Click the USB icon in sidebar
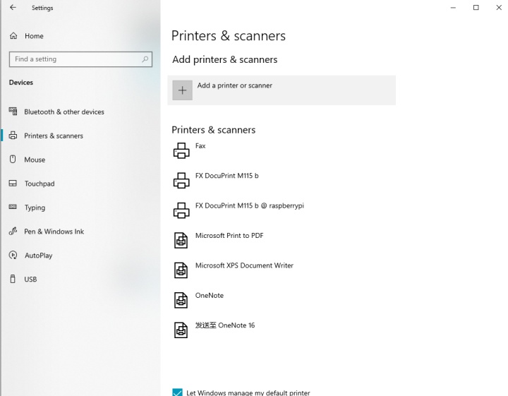This screenshot has height=396, width=508. click(13, 279)
